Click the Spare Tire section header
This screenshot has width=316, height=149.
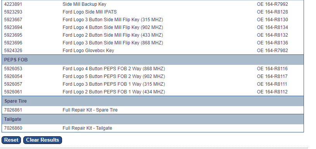(153, 101)
